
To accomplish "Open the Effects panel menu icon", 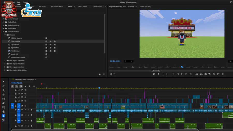I will [x=74, y=7].
